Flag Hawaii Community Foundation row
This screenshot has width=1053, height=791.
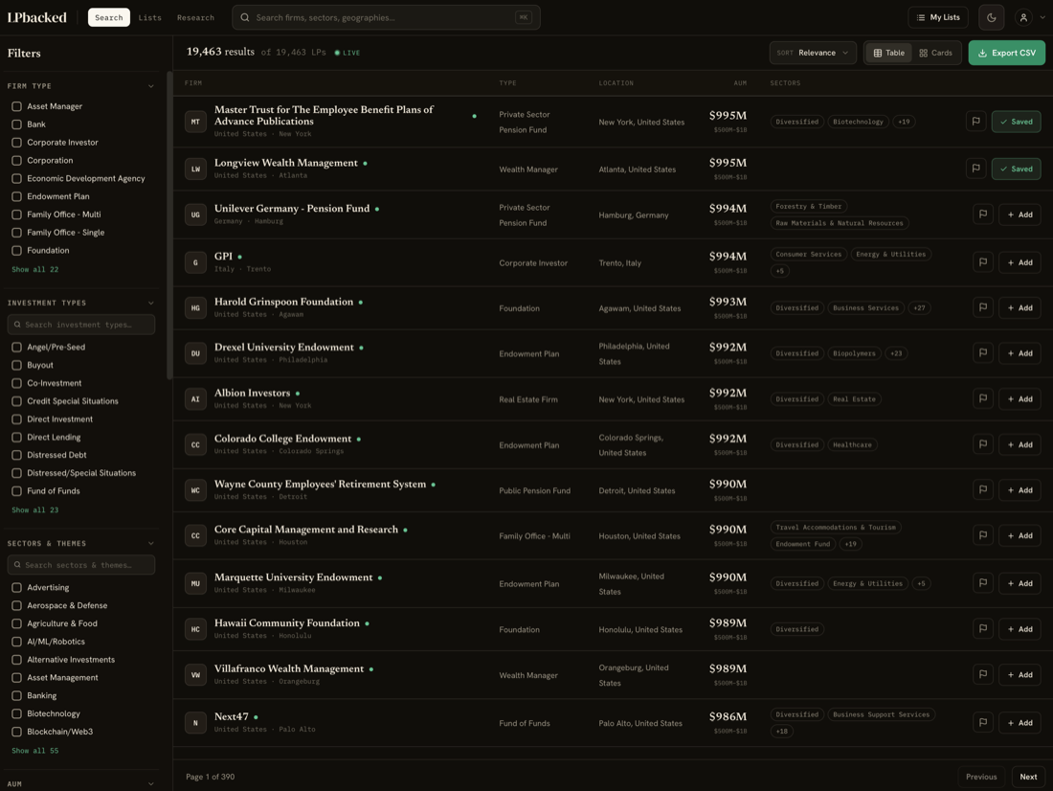(x=982, y=629)
